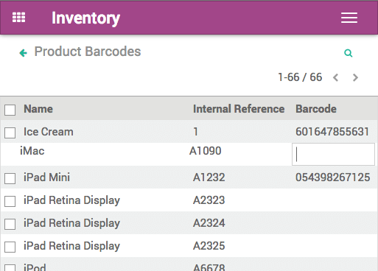378x271 pixels.
Task: Click the Ice Cream barcode cell
Action: [332, 132]
